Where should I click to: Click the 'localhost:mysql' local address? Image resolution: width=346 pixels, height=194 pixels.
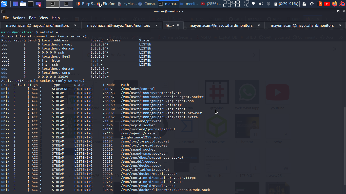[x=57, y=44]
